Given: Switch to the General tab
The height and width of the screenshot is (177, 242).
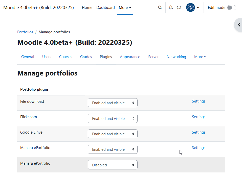Looking at the screenshot, I should pyautogui.click(x=28, y=57).
